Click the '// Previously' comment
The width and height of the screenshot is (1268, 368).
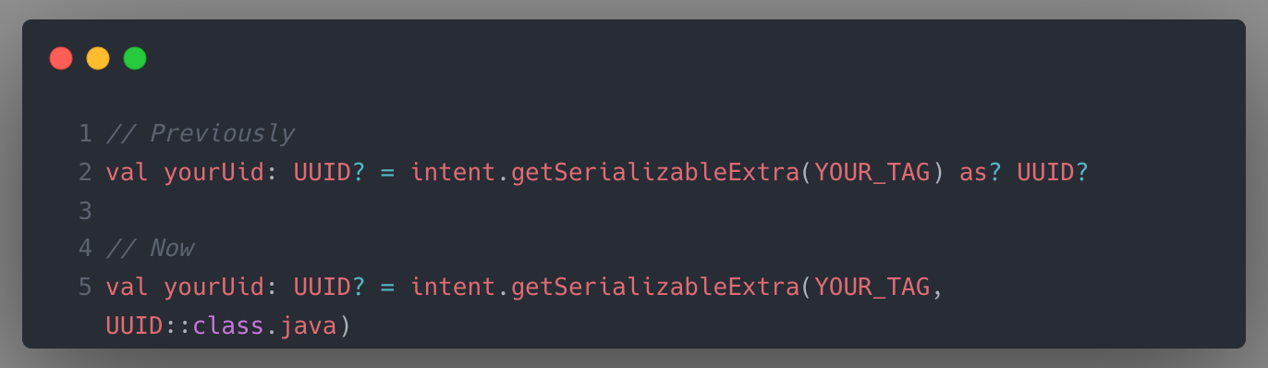200,134
